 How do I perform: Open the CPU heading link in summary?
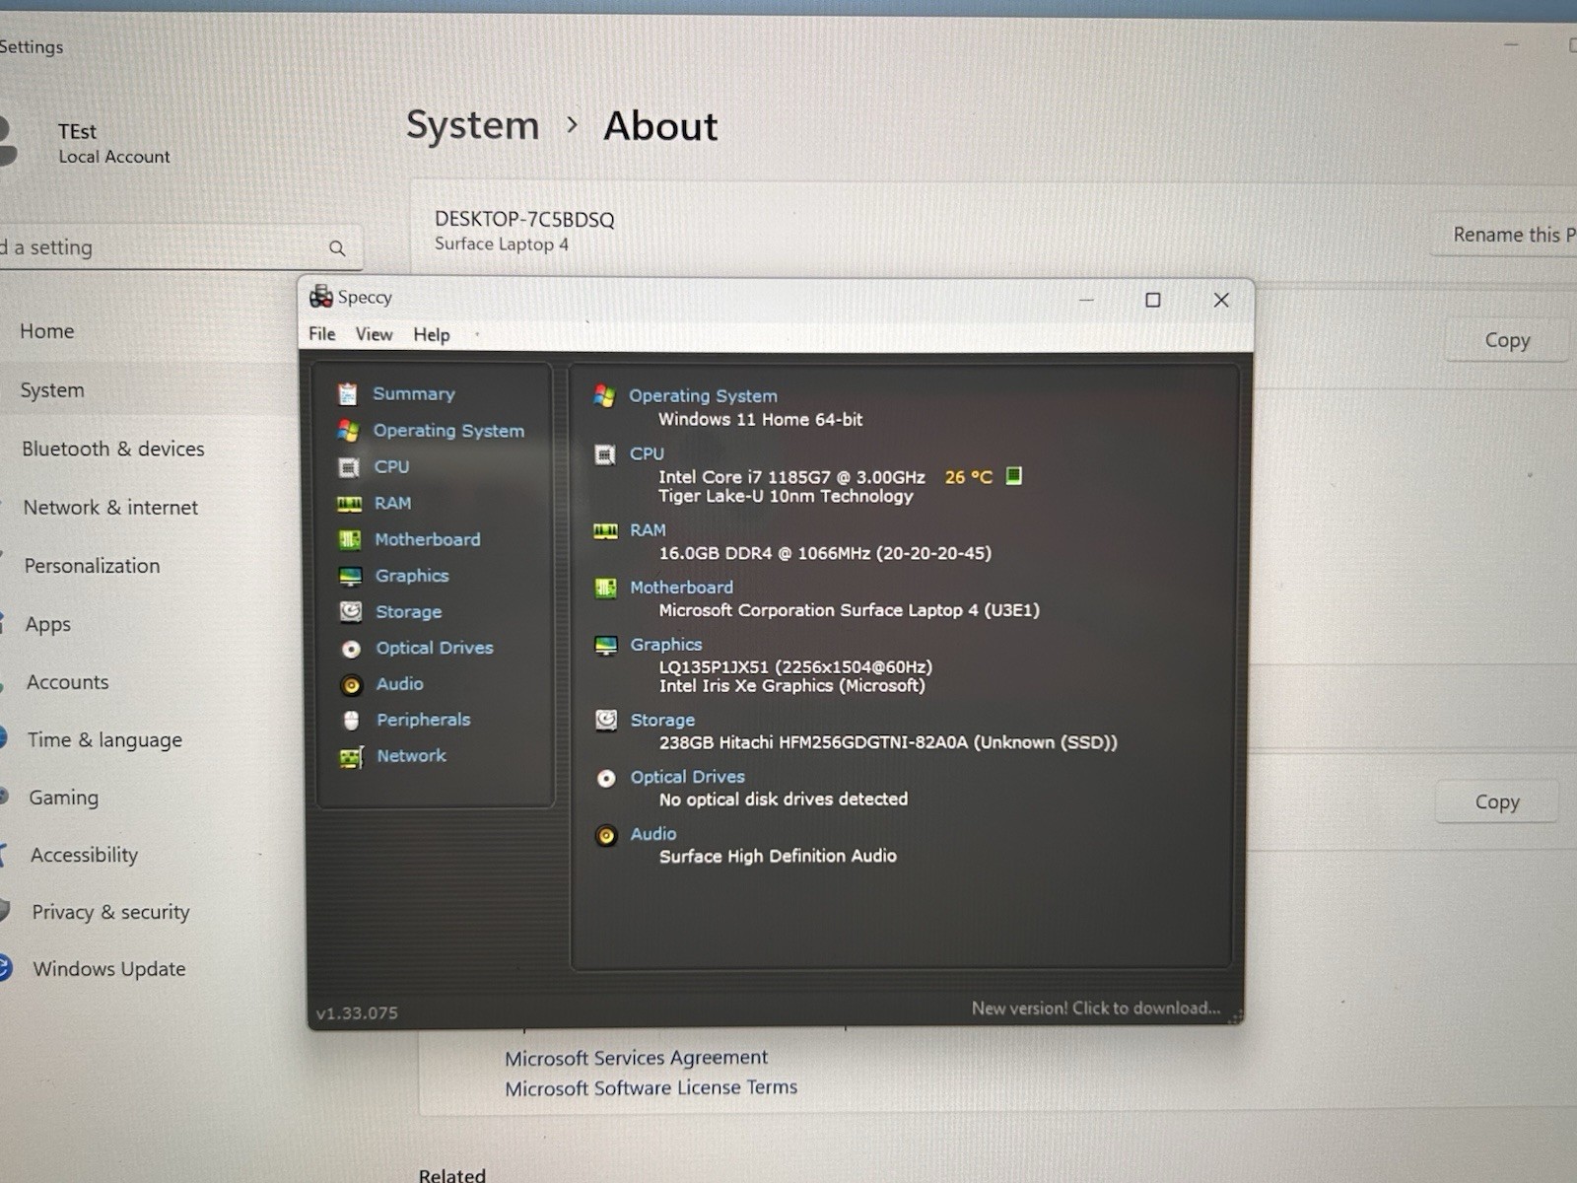647,453
